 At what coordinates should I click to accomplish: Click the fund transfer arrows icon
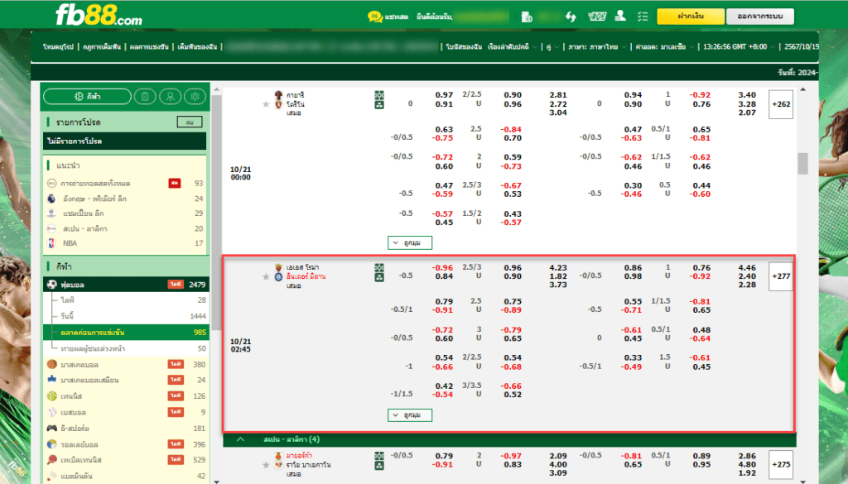[571, 17]
